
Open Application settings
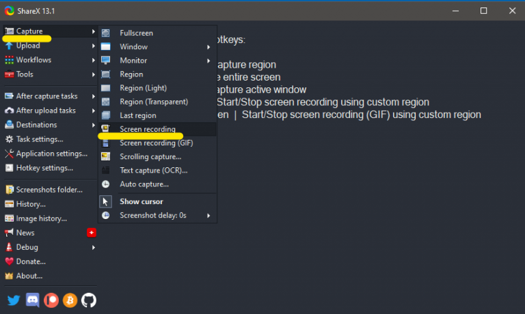coord(51,154)
